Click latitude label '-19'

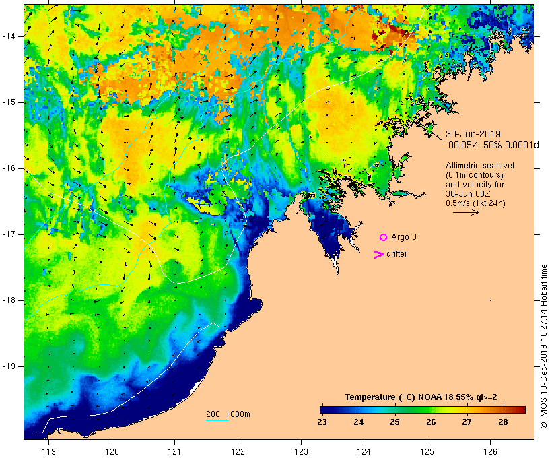coord(9,366)
